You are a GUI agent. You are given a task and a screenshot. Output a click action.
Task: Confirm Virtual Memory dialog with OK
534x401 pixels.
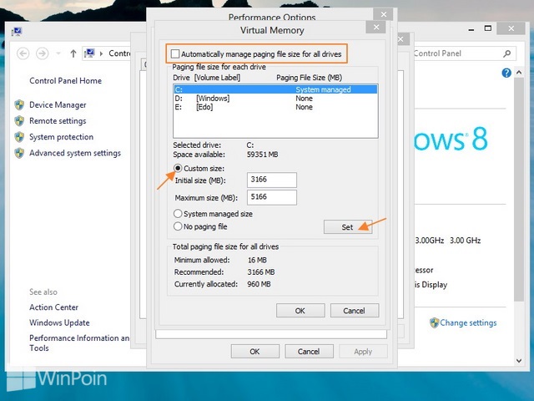coord(300,311)
